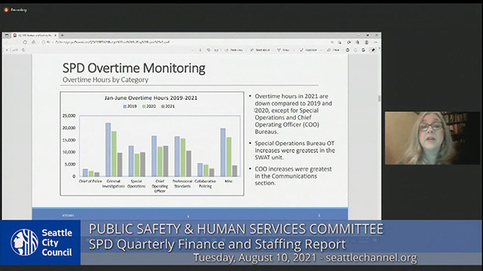Open the Collections icon
The image size is (483, 271).
pos(358,42)
